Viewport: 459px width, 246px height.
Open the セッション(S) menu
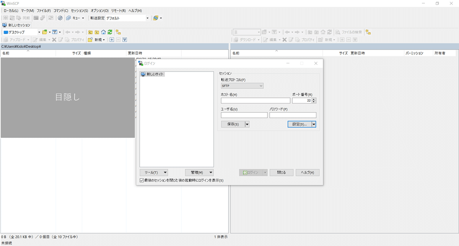tap(80, 11)
